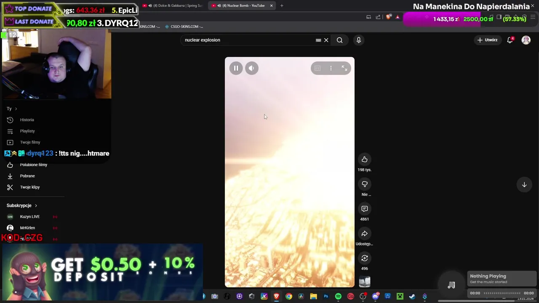Click the GET $0.50 deposit bonus banner
Viewport: 539px width, 303px height.
102,272
